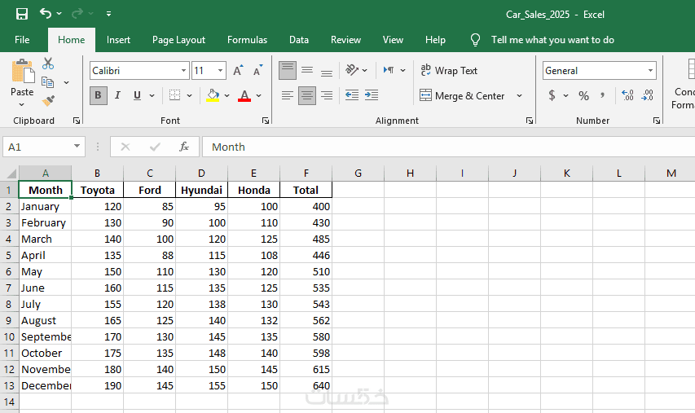Click the Text Direction icon
This screenshot has height=413, width=695.
pyautogui.click(x=389, y=70)
